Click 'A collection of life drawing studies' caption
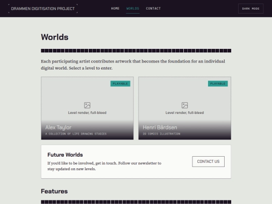This screenshot has height=204, width=272. point(76,134)
